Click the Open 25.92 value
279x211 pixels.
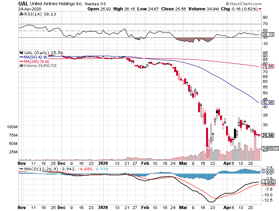(x=99, y=9)
